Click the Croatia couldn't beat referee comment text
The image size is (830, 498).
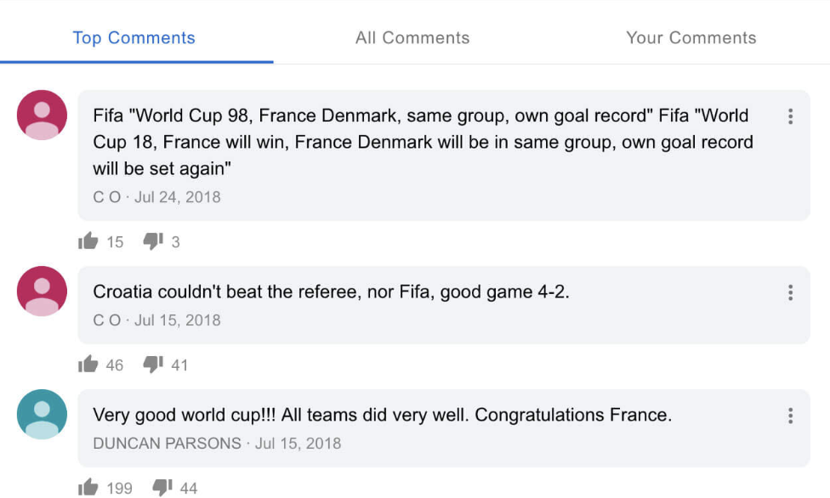tap(331, 292)
